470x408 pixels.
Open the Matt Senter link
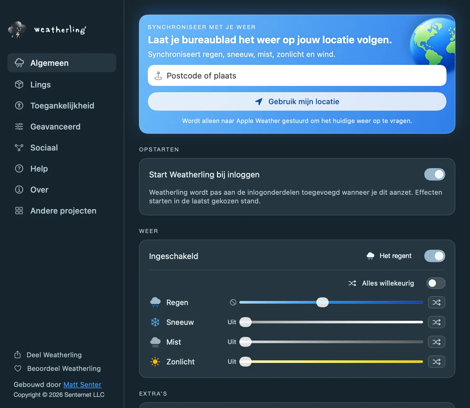tap(82, 385)
